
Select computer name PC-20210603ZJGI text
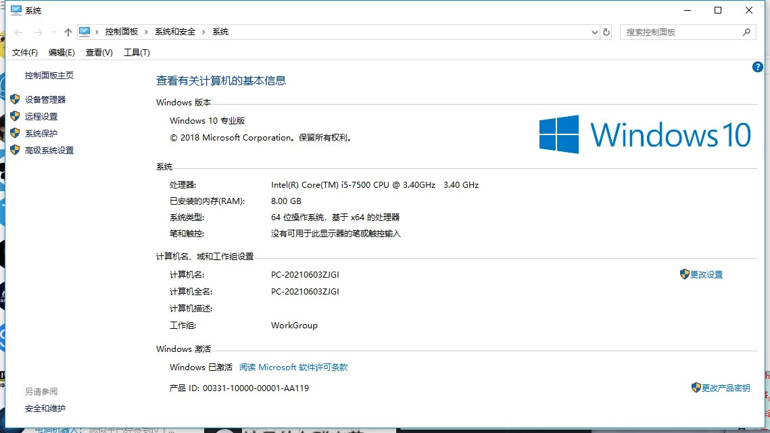tap(305, 274)
